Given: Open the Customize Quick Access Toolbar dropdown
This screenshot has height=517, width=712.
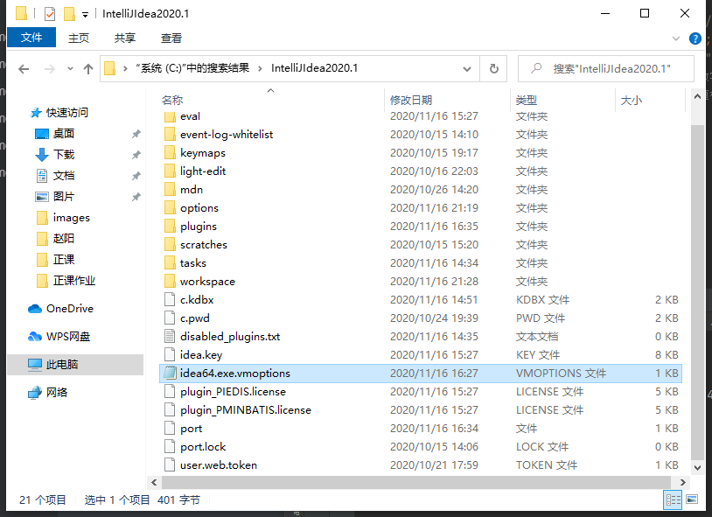Looking at the screenshot, I should [85, 15].
